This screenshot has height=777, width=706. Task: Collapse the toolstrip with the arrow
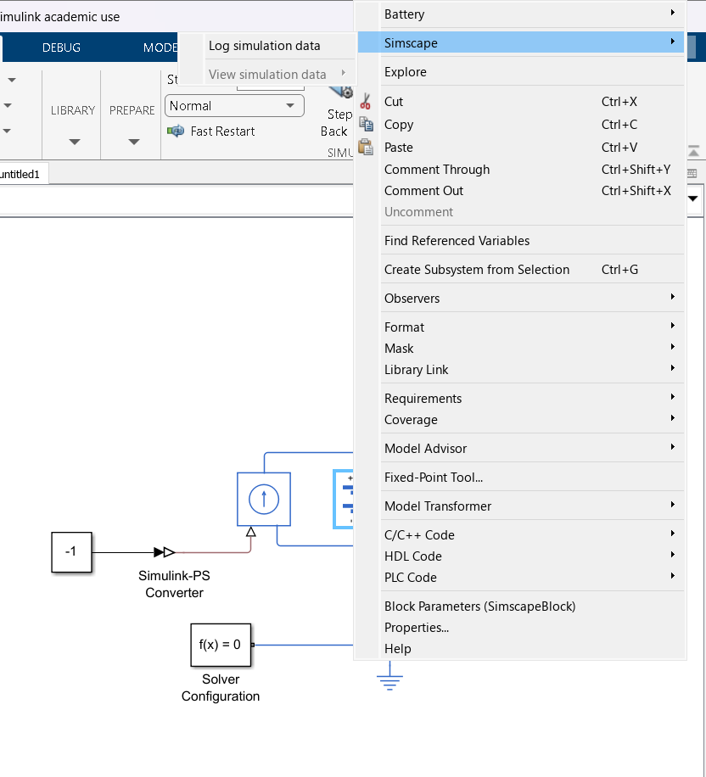(x=693, y=151)
